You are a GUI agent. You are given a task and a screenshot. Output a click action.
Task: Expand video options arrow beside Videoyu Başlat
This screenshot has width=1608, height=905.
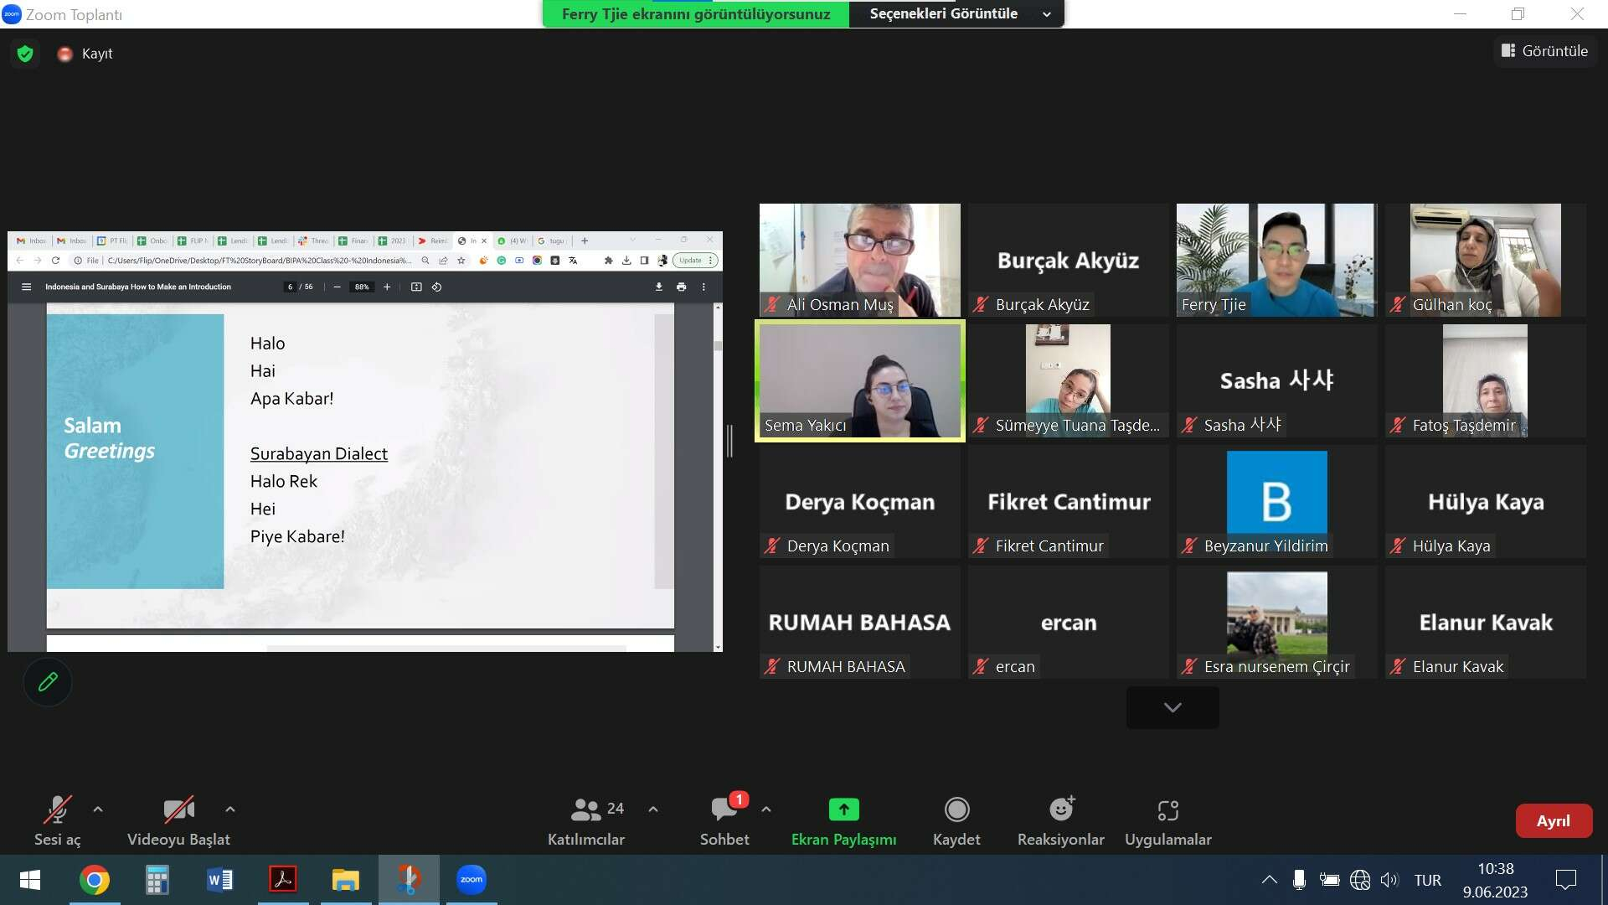click(230, 809)
